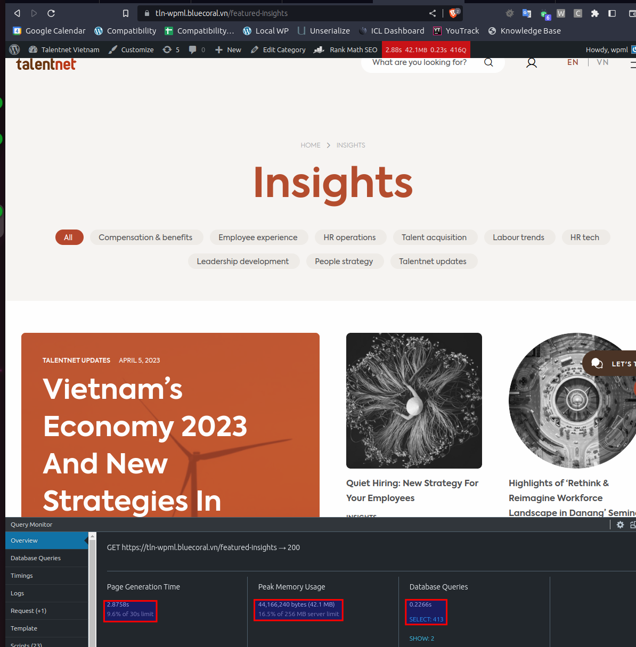Open the WordPress logo admin menu
636x647 pixels.
point(14,50)
